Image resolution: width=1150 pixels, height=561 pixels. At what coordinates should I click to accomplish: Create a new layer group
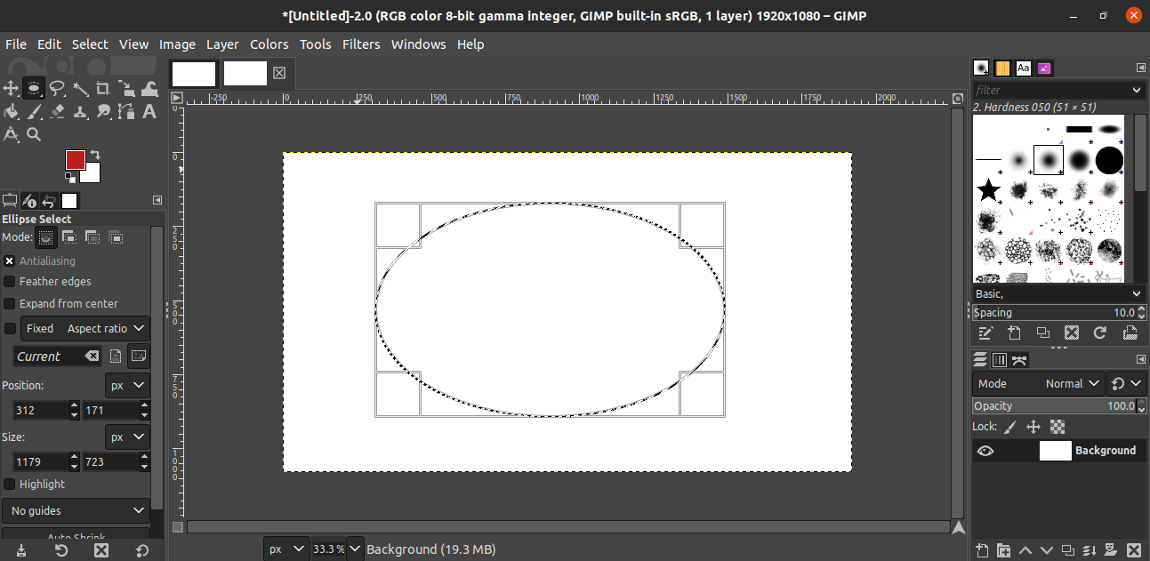1003,550
